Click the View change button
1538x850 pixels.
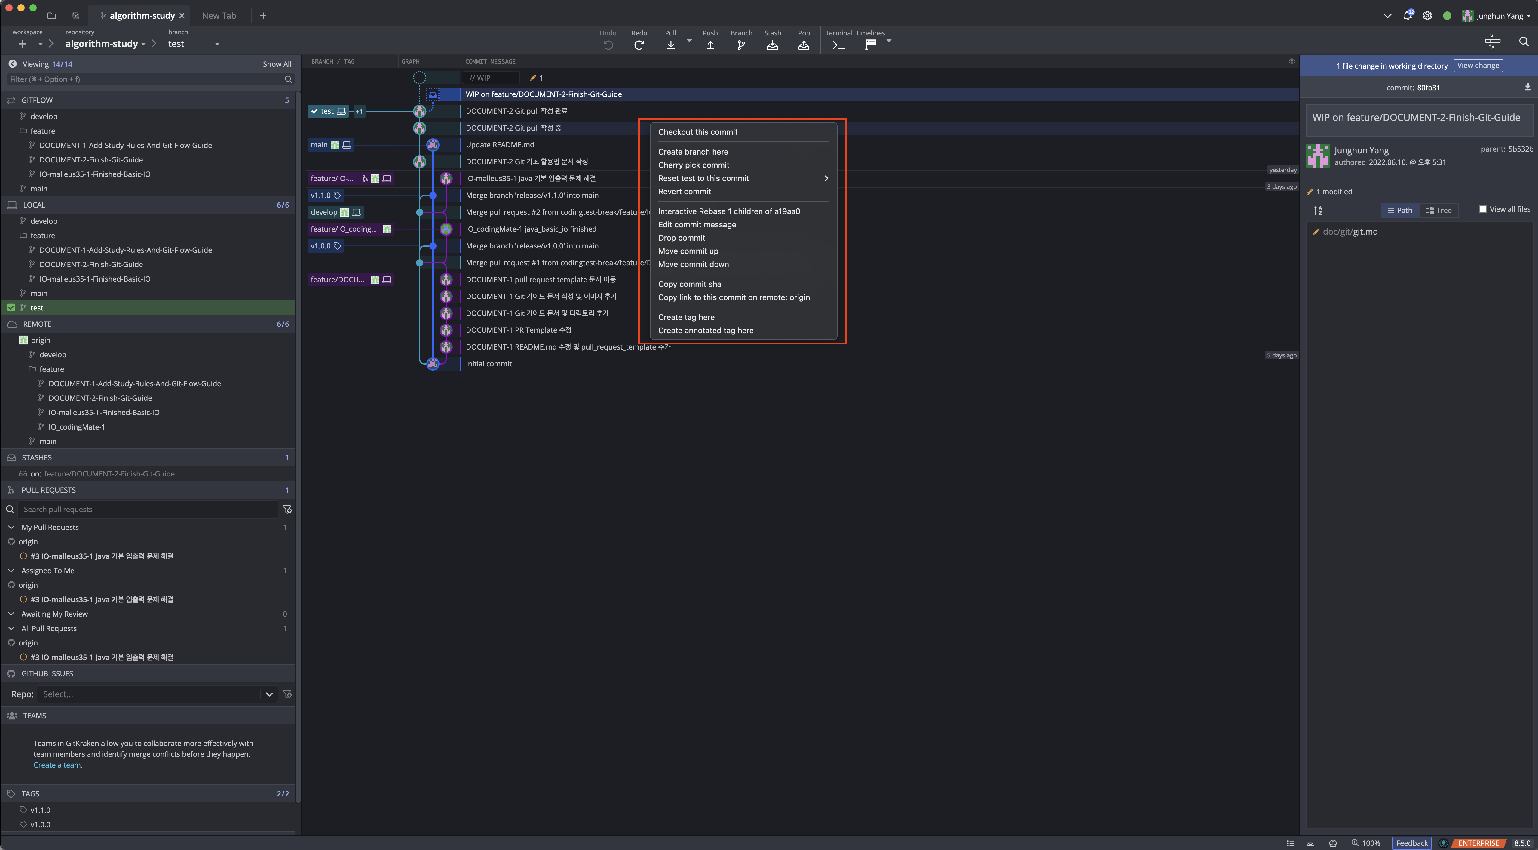coord(1478,66)
